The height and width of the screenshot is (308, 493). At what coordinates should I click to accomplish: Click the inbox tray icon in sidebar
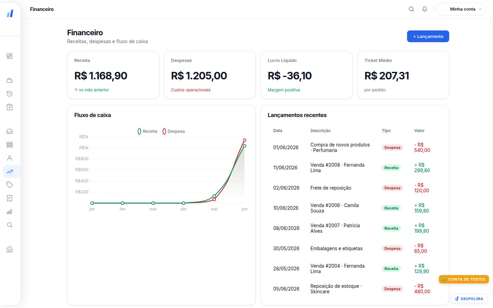tap(10, 131)
